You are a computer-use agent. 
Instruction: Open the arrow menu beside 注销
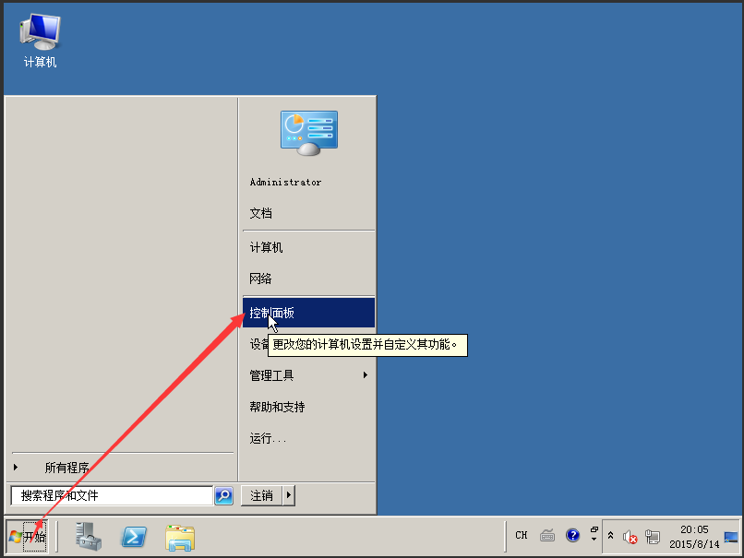coord(289,496)
